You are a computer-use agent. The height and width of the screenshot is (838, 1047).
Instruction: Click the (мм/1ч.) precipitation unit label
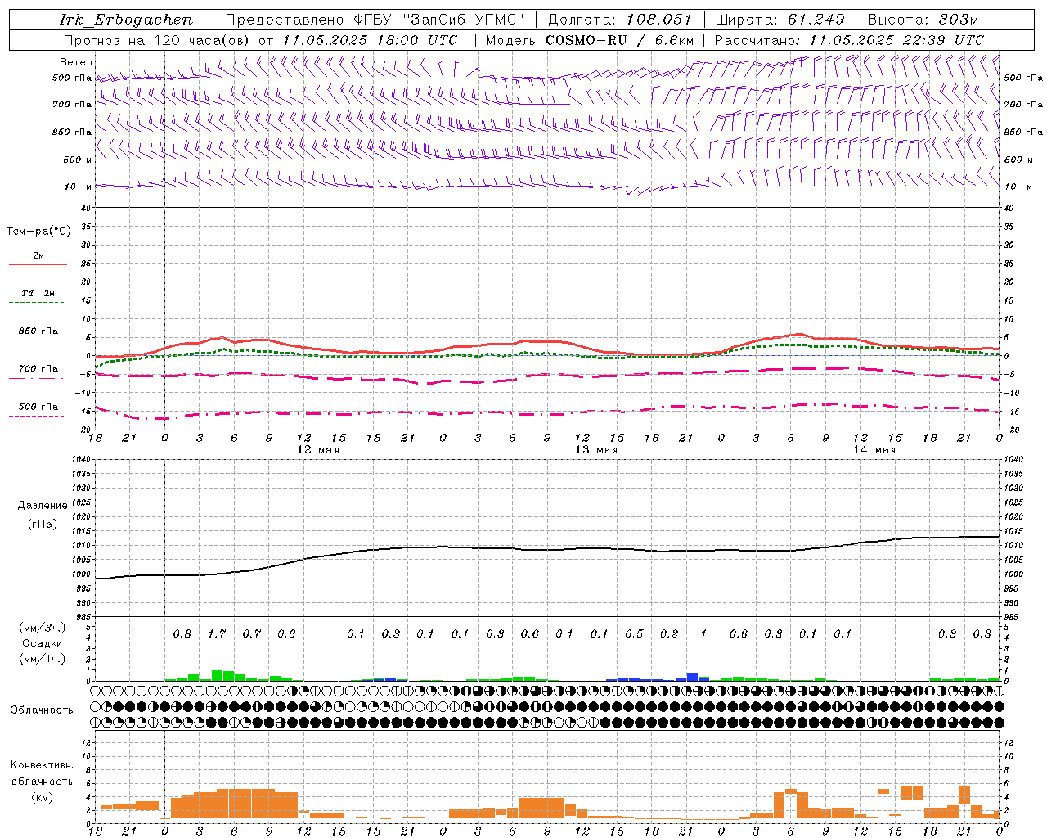click(x=43, y=659)
